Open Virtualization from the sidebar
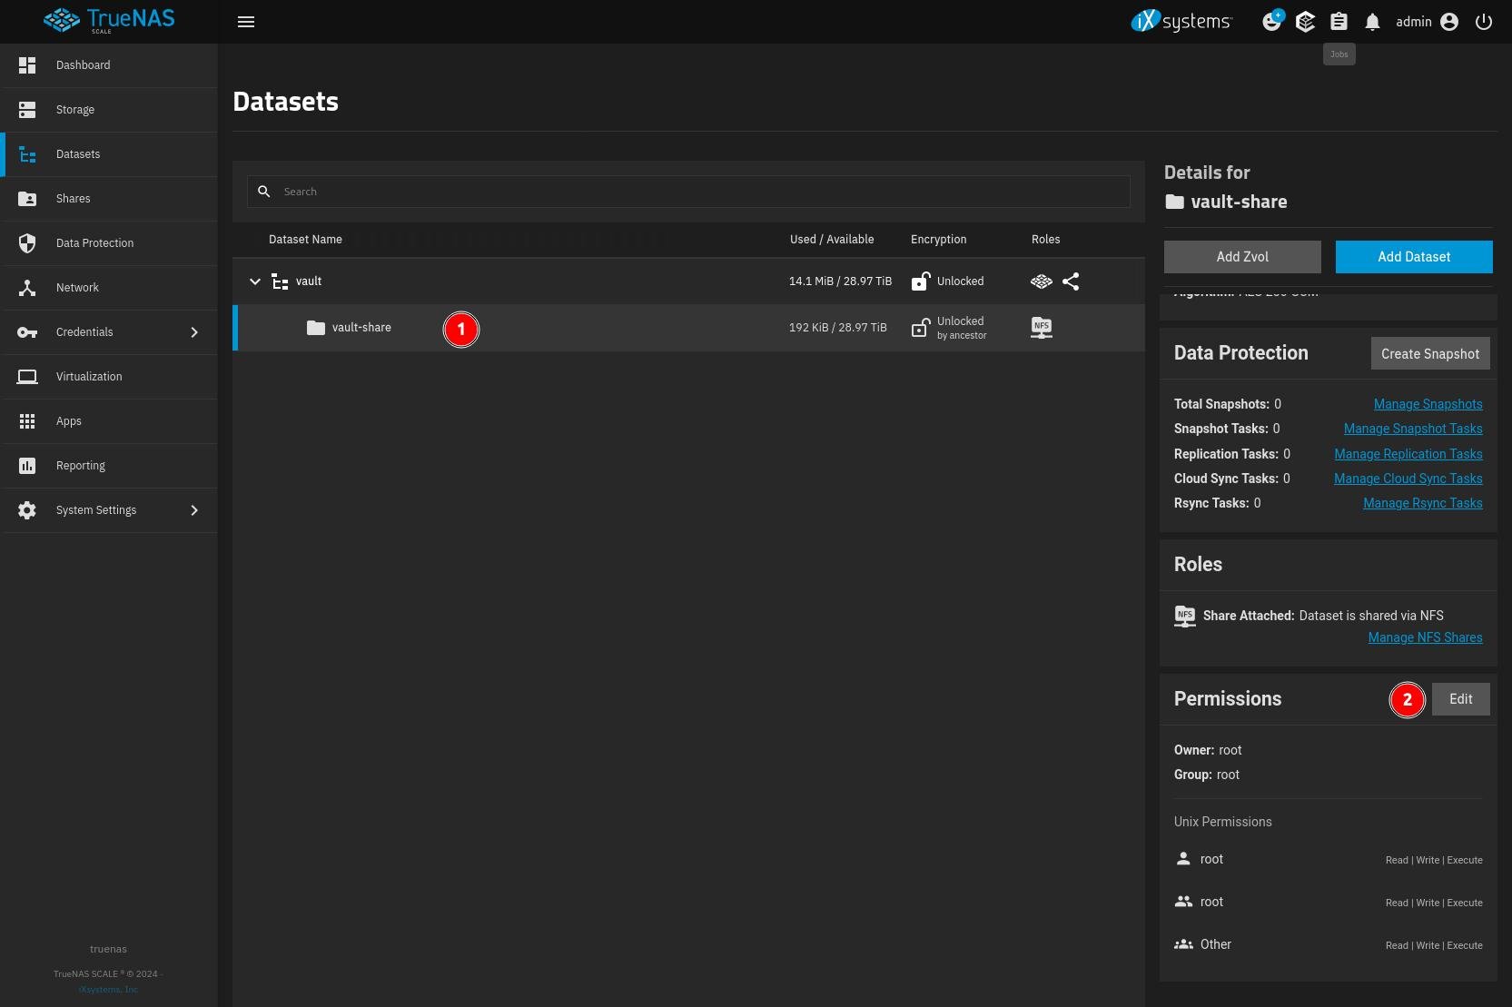 (109, 377)
